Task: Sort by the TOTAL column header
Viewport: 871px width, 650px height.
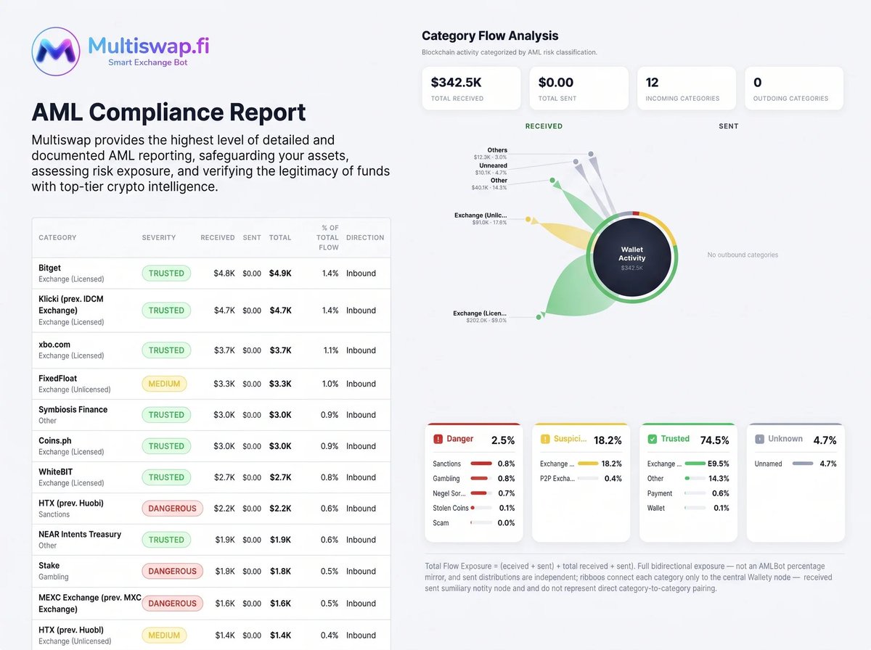Action: click(280, 237)
